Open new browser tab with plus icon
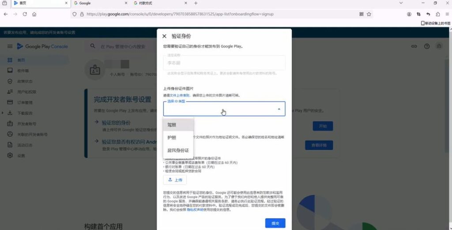The height and width of the screenshot is (230, 452). pos(196,3)
